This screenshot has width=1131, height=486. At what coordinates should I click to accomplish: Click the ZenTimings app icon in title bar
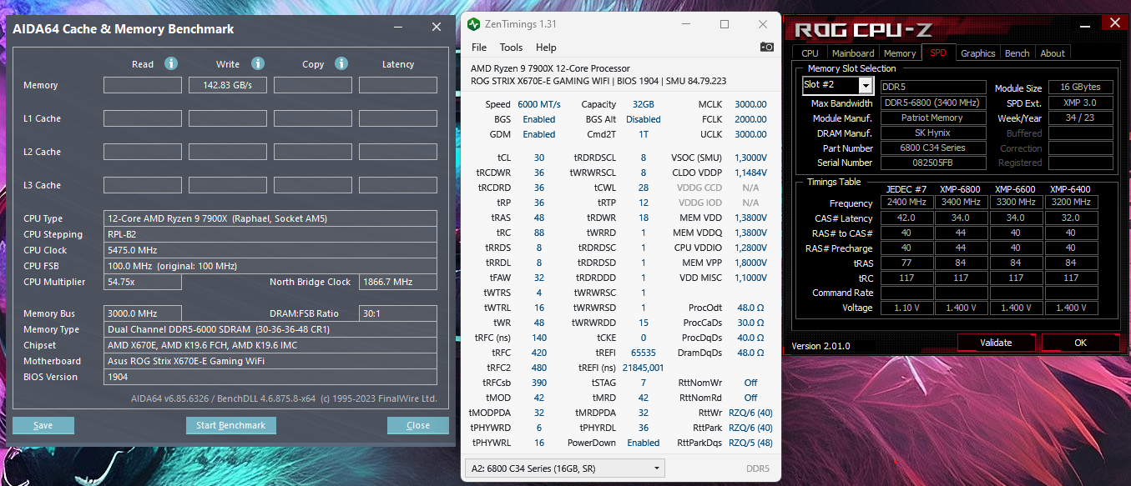[474, 25]
